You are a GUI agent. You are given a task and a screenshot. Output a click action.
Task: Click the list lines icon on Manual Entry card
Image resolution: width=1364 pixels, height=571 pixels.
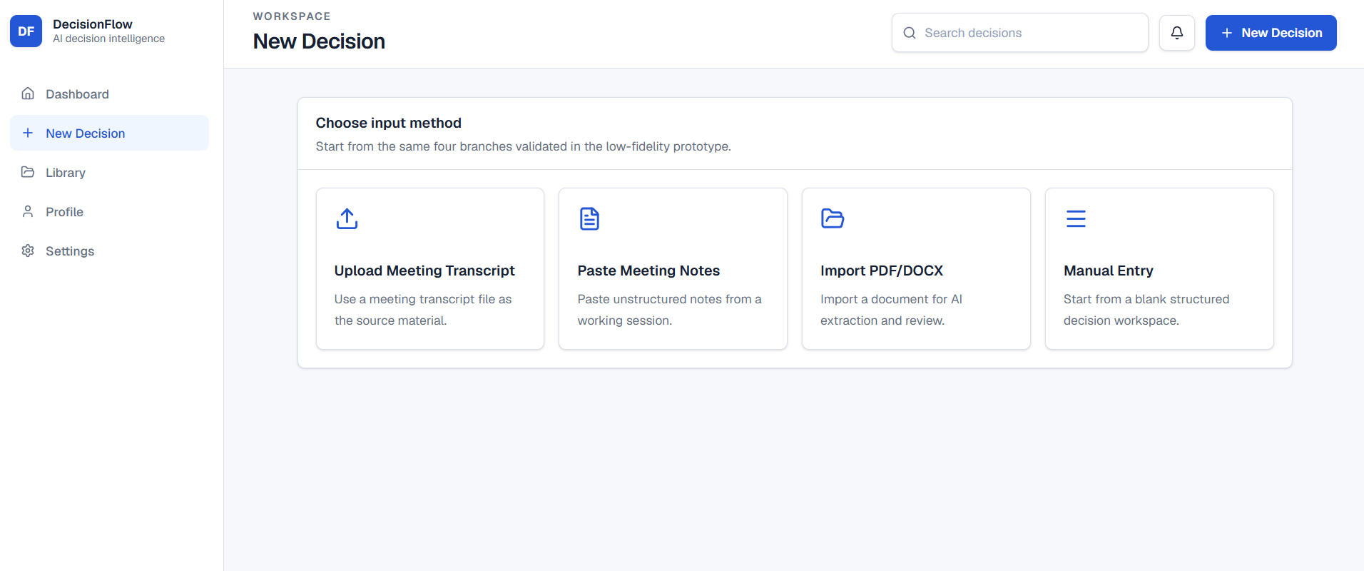[1076, 218]
